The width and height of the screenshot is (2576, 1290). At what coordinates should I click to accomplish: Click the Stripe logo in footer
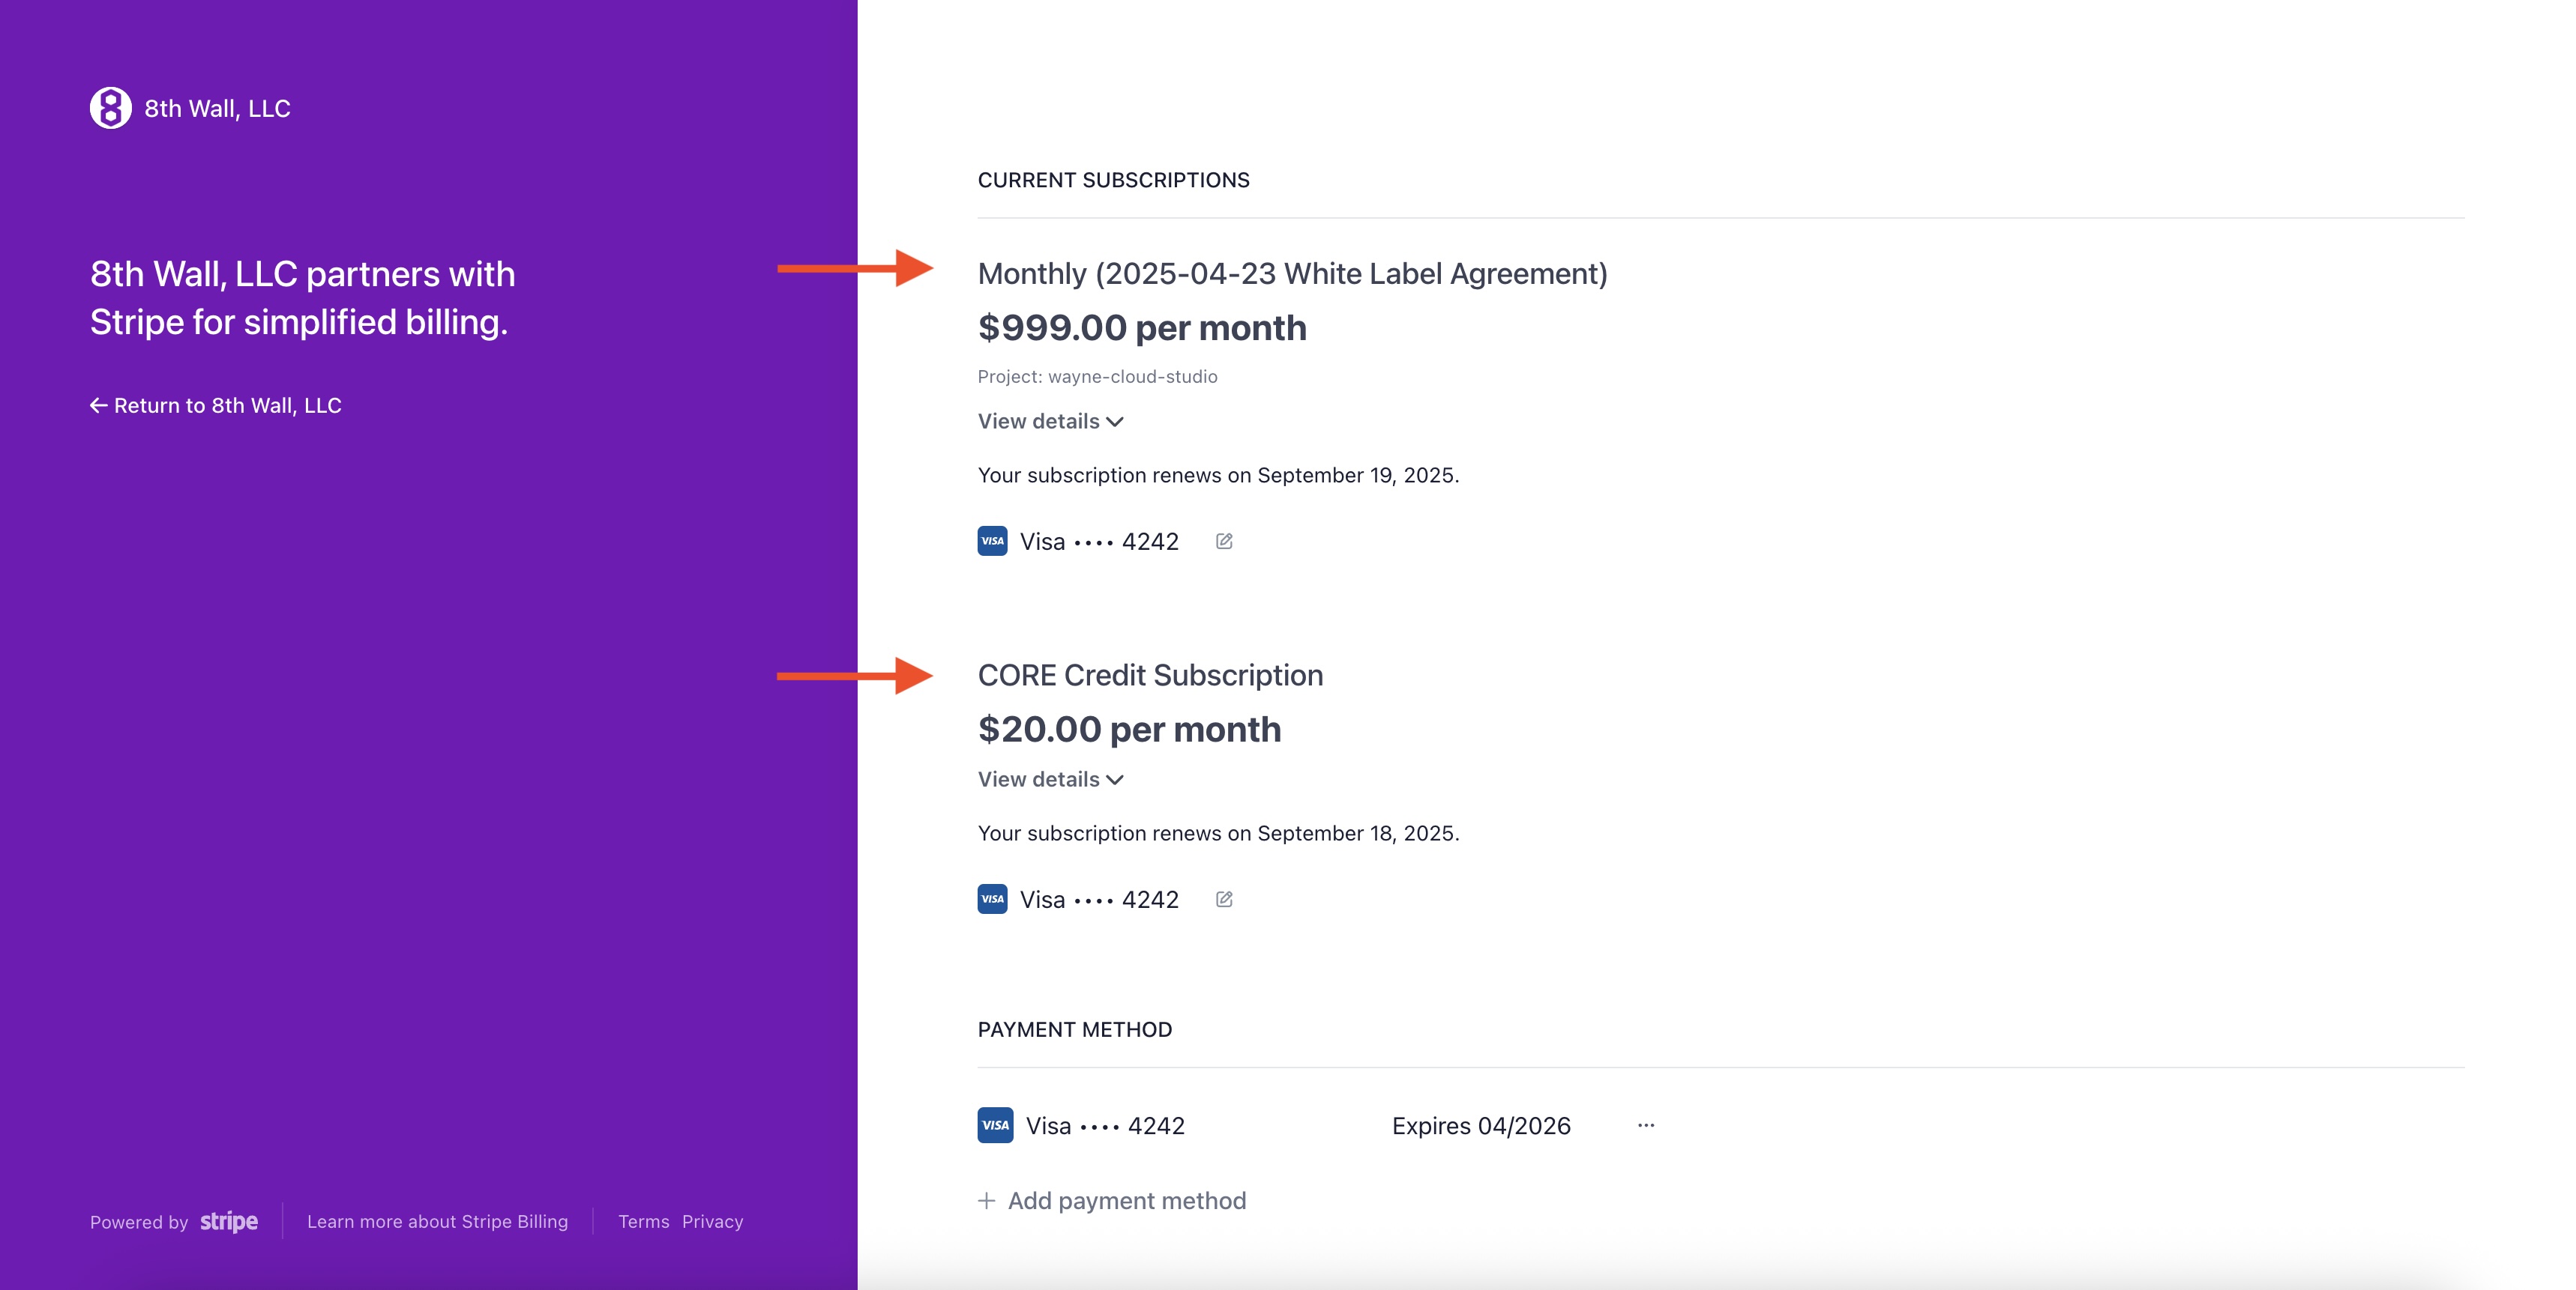point(229,1221)
